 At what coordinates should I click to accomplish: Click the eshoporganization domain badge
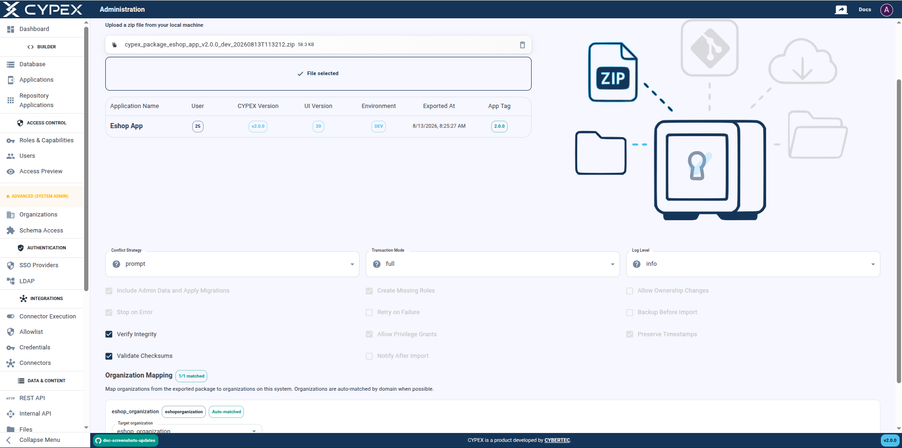(184, 412)
